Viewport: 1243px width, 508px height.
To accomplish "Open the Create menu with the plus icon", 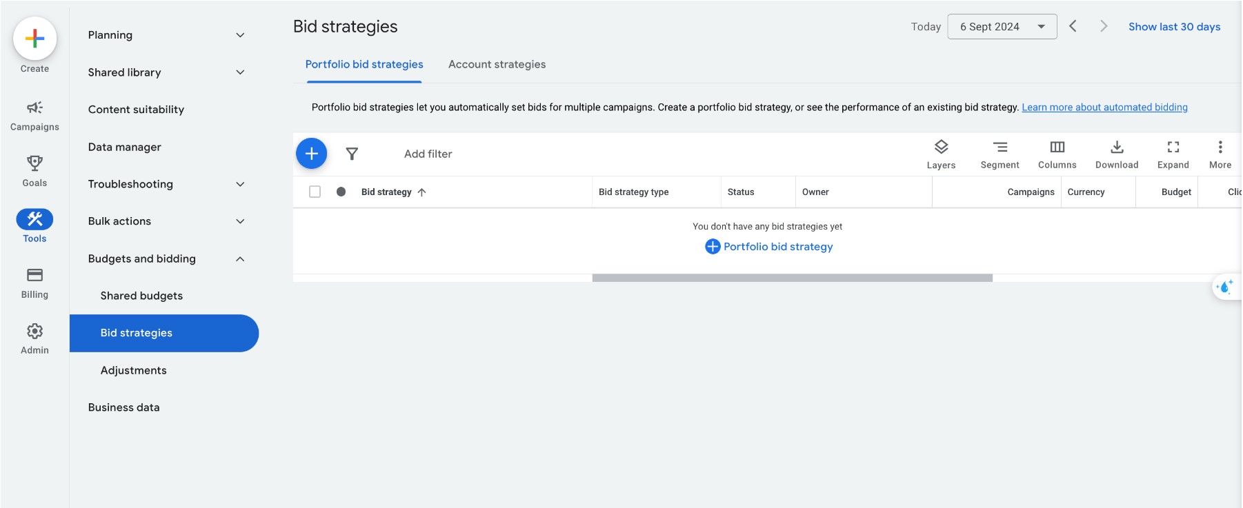I will (x=34, y=39).
